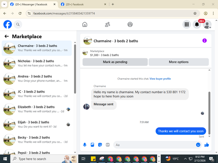Image resolution: width=218 pixels, height=163 pixels.
Task: Open the Becky conversation
Action: point(37,140)
